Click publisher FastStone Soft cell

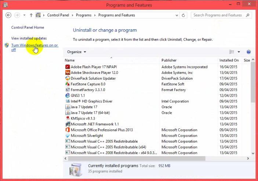pos(173,84)
